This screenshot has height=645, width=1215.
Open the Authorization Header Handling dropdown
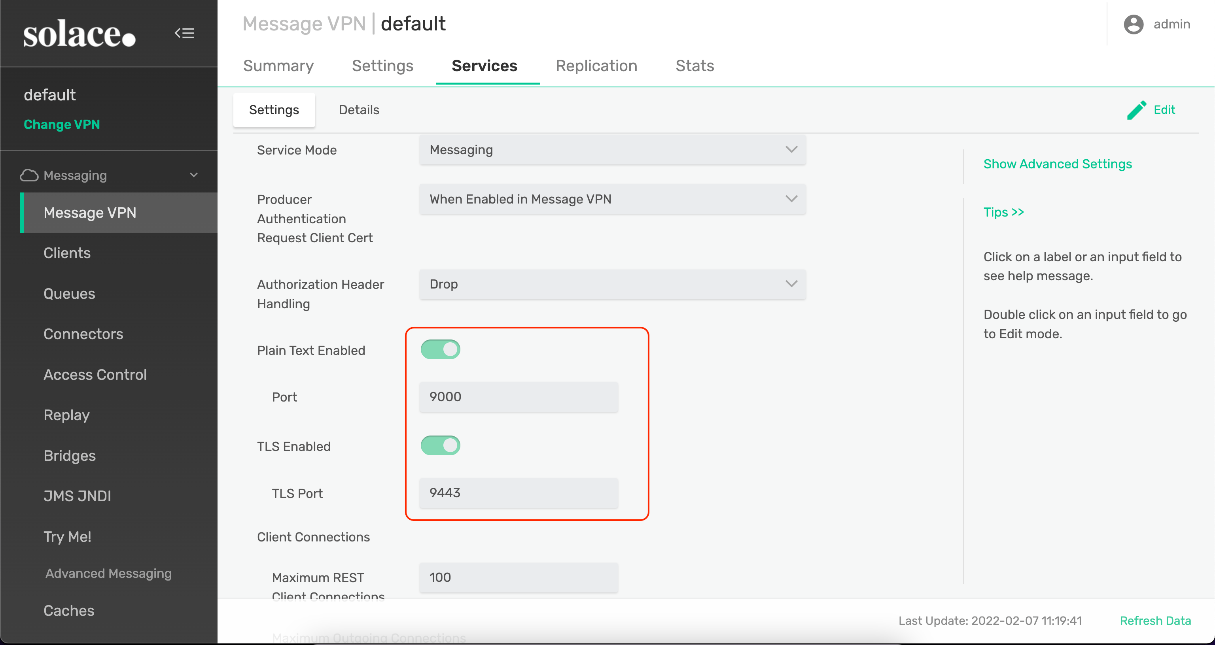pos(612,284)
